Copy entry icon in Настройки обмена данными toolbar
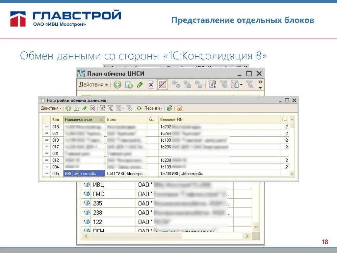Image resolution: width=337 pixels, height=253 pixels. click(x=76, y=108)
